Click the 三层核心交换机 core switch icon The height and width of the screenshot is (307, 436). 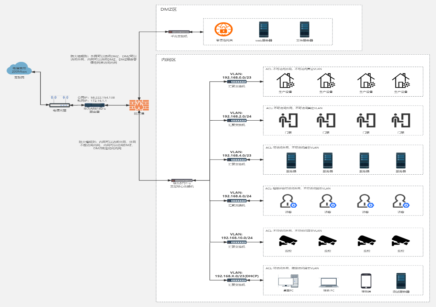[x=182, y=180]
